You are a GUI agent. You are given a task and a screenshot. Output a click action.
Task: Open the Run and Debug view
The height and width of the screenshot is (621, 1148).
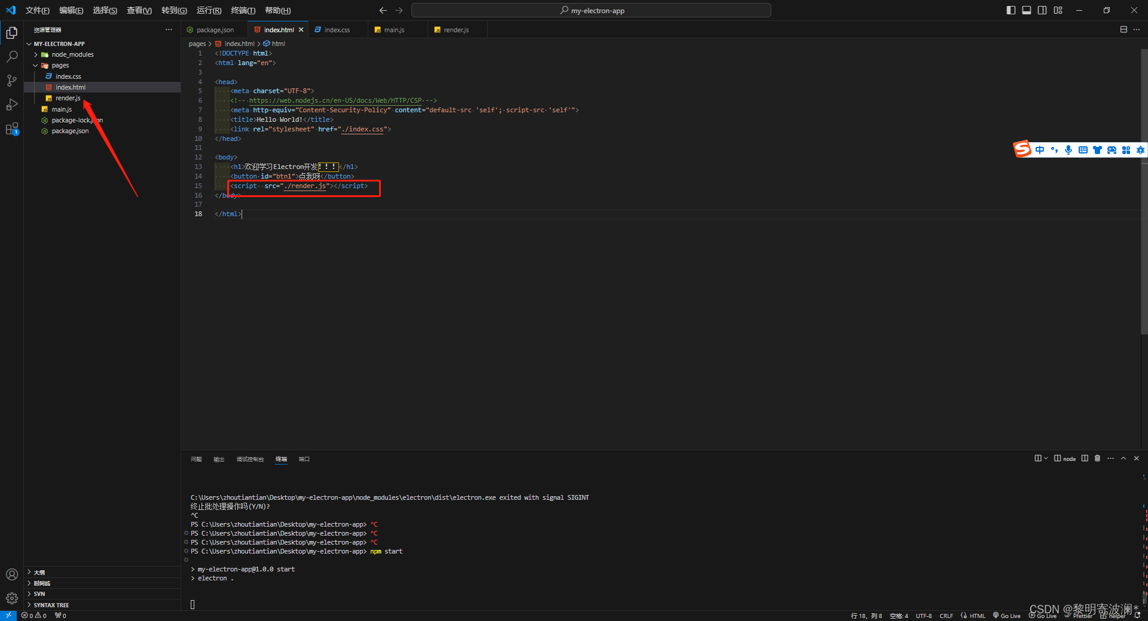[x=11, y=104]
